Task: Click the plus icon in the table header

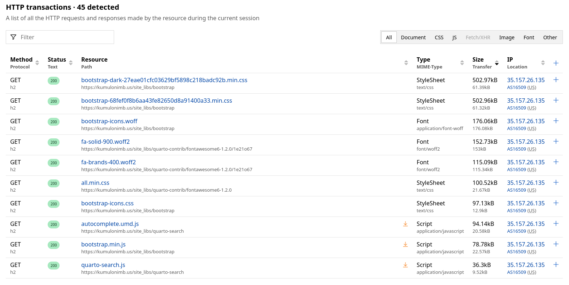Action: pos(556,63)
